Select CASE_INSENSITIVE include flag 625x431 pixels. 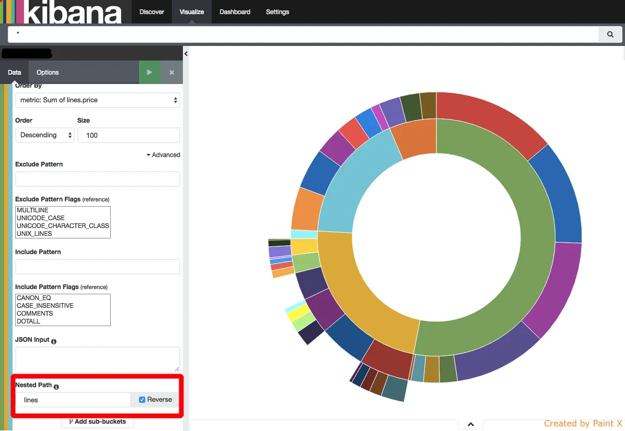pos(63,306)
